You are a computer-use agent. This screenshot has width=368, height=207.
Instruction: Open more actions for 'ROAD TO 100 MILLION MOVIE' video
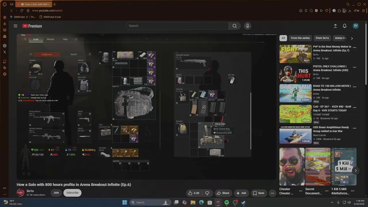point(354,87)
